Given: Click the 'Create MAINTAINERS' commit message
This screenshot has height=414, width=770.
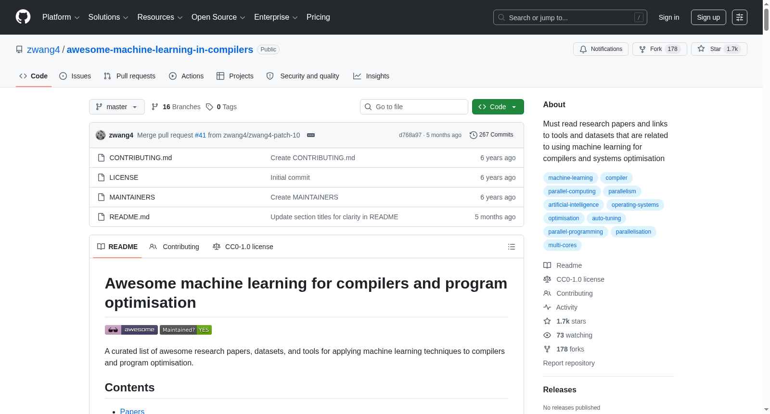Looking at the screenshot, I should coord(304,197).
